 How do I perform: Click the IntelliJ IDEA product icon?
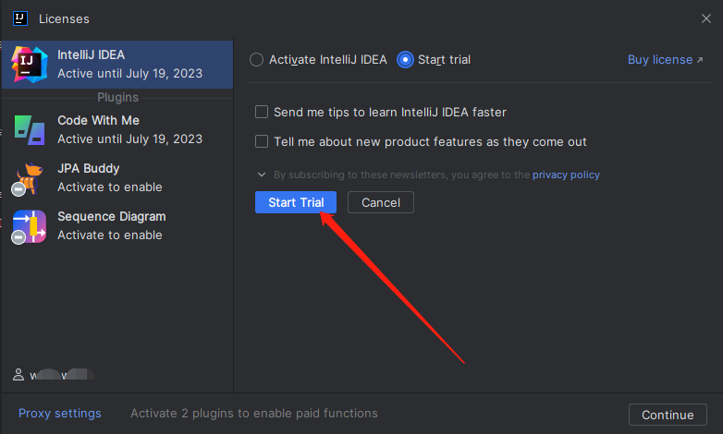point(30,65)
